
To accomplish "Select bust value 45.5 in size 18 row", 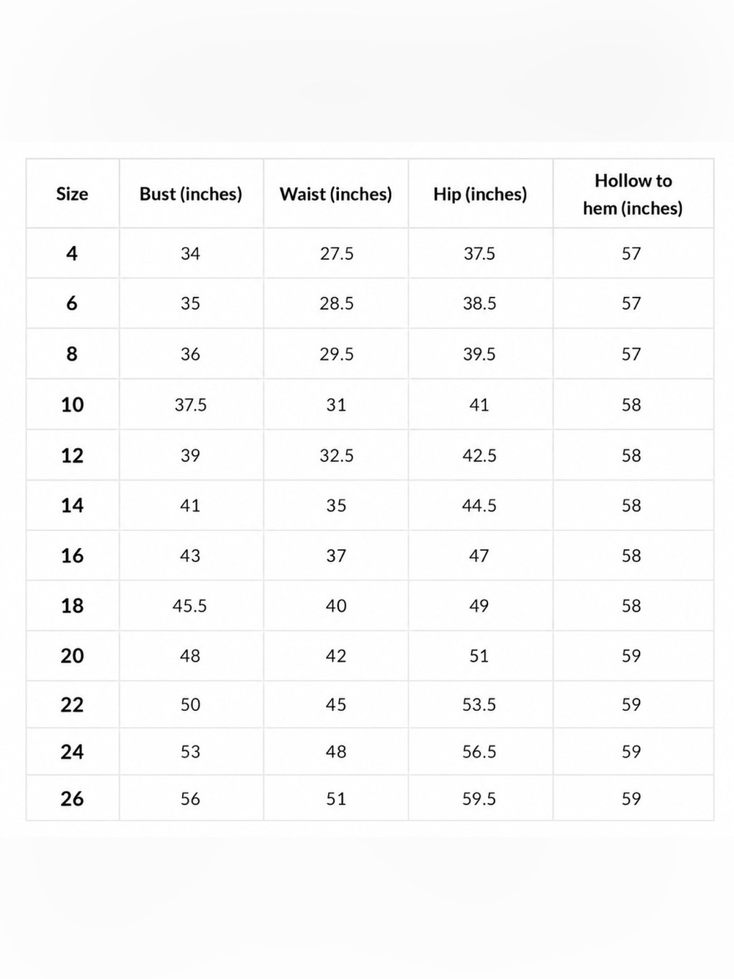I will pyautogui.click(x=190, y=606).
